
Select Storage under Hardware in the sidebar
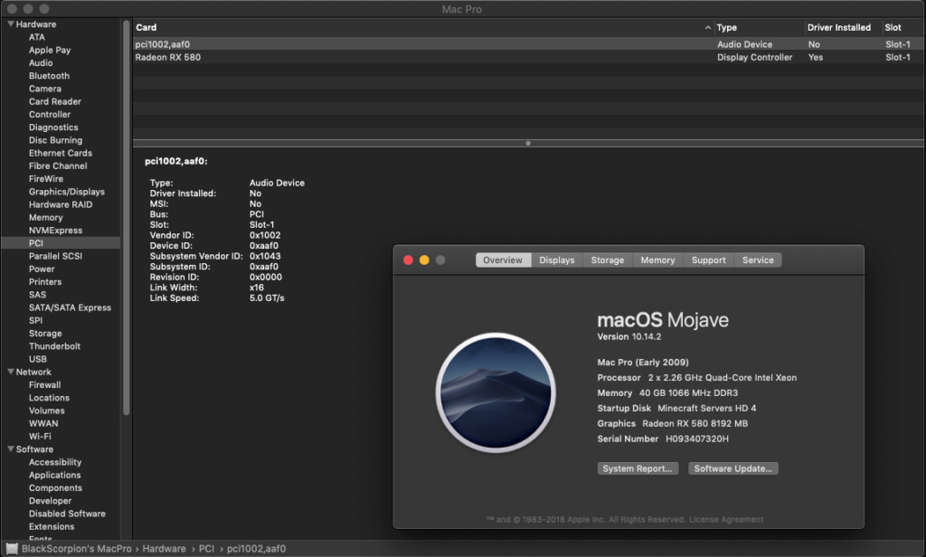(x=45, y=334)
